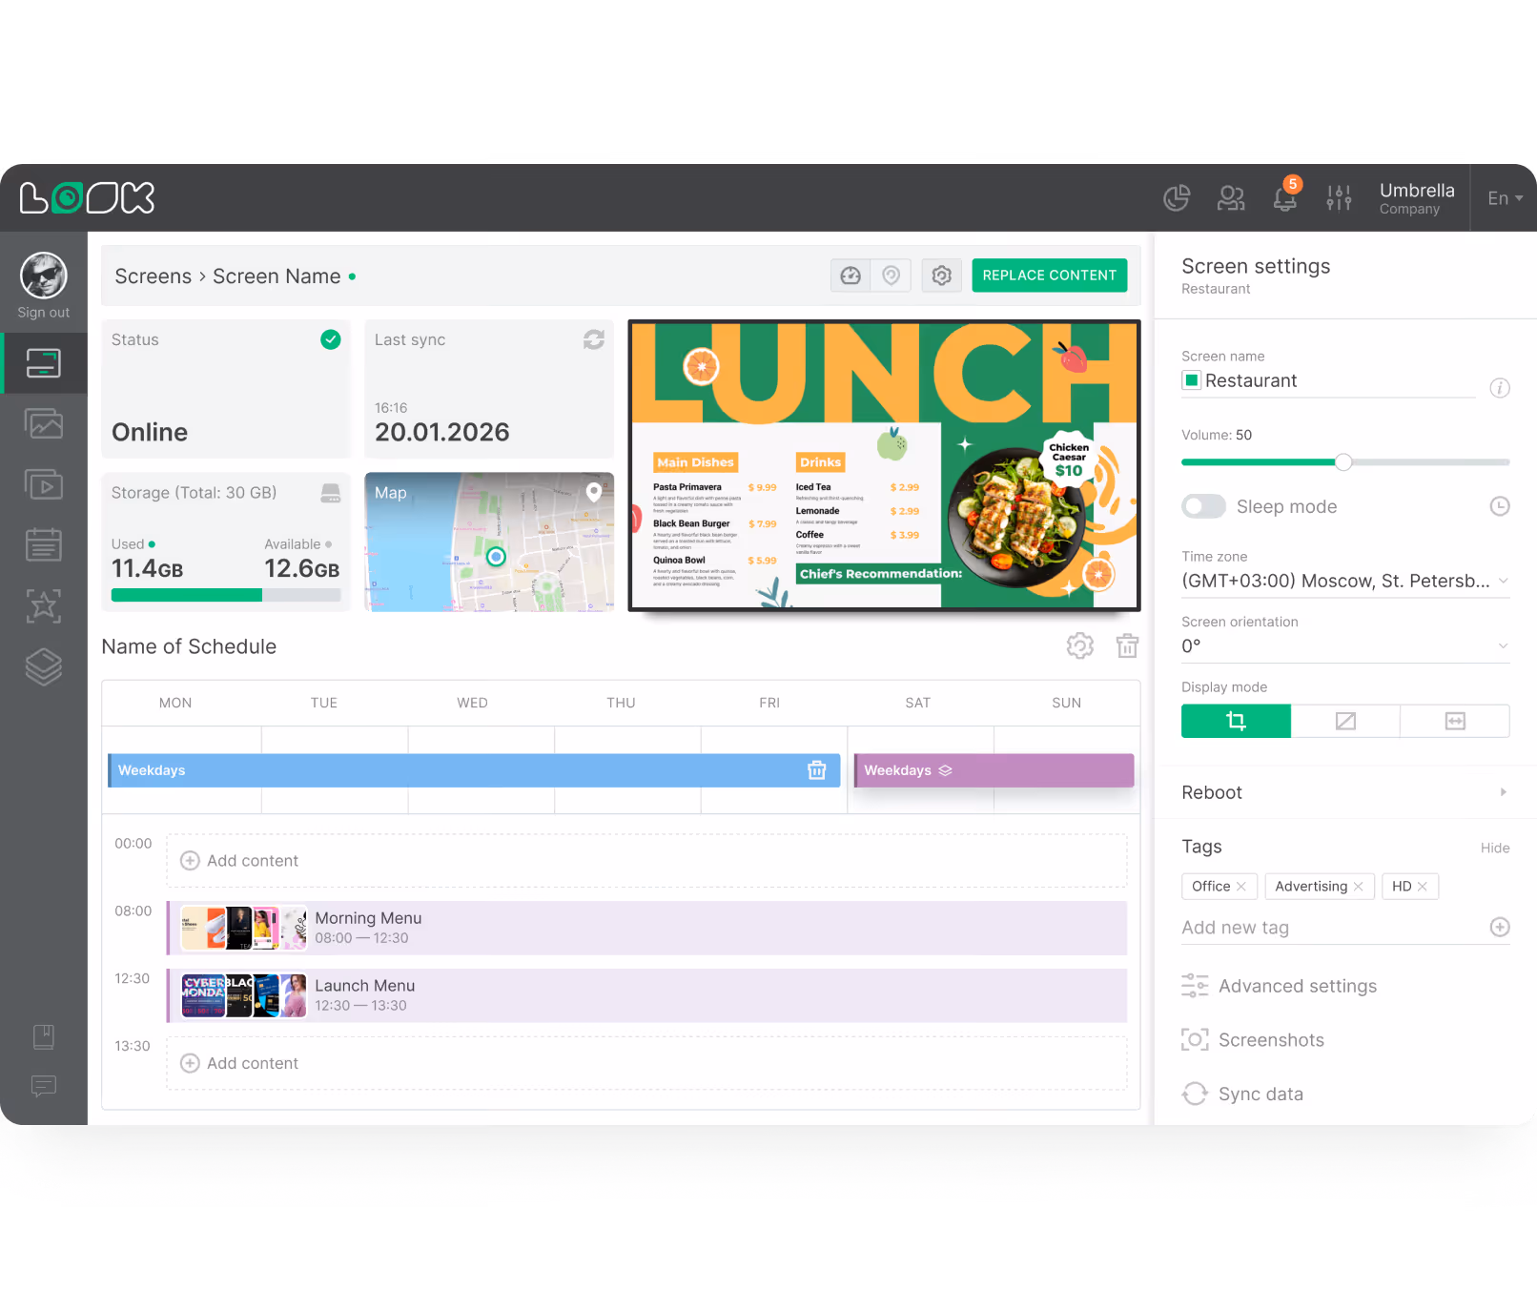
Task: Select the blue Weekdays schedule bar
Action: coord(474,770)
